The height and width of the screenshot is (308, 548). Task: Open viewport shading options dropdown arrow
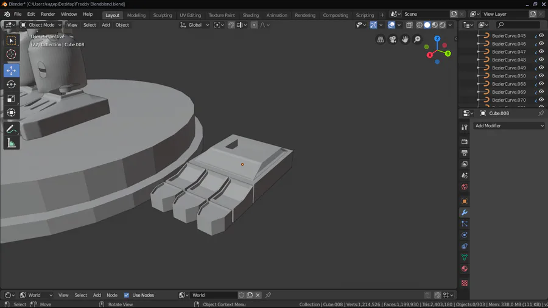tap(450, 25)
